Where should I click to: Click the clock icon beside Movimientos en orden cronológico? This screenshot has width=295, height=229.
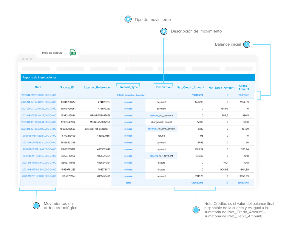[36, 206]
